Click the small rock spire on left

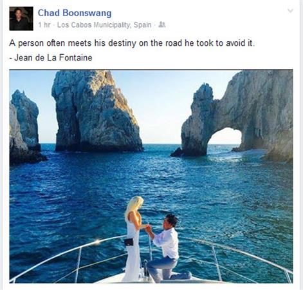26,121
